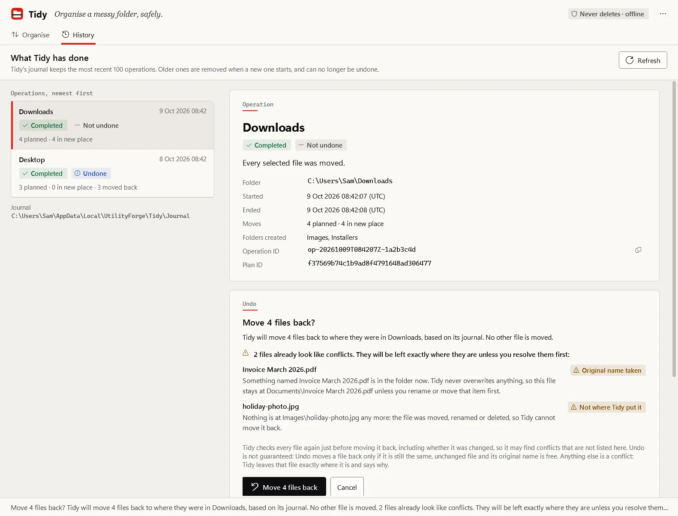The width and height of the screenshot is (678, 516).
Task: Select the Downloads operation in list
Action: [x=113, y=125]
